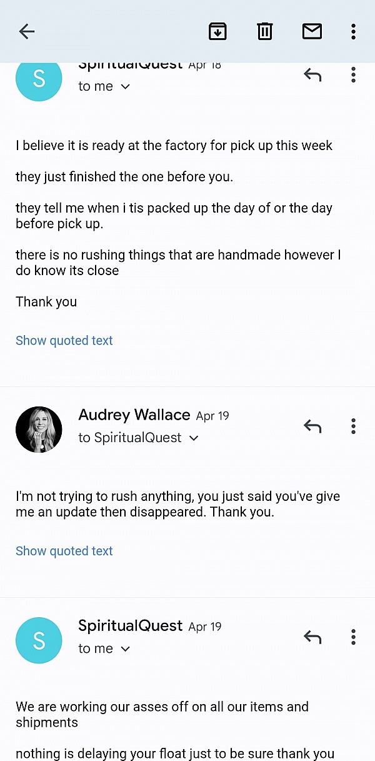Expand 'to me' details on last message
This screenshot has height=761, width=375.
pyautogui.click(x=125, y=649)
